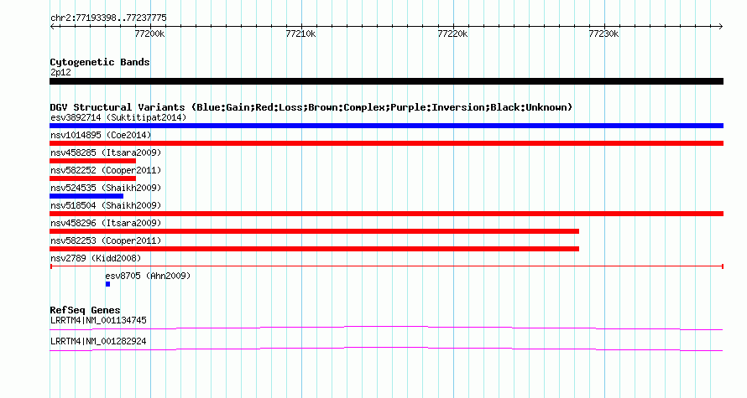Click the 77210k ruler tick label
The width and height of the screenshot is (747, 398).
coord(300,34)
